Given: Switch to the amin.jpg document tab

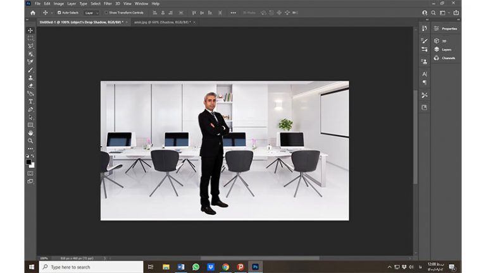Looking at the screenshot, I should 162,22.
